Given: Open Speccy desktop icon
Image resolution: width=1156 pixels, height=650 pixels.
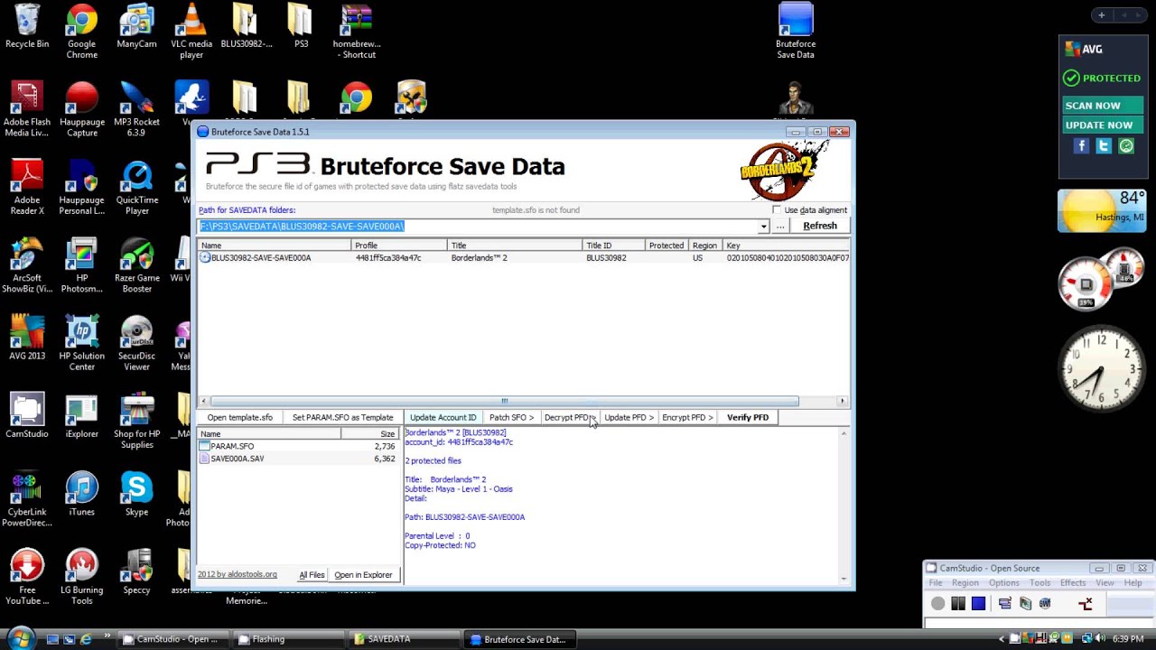Looking at the screenshot, I should (137, 571).
